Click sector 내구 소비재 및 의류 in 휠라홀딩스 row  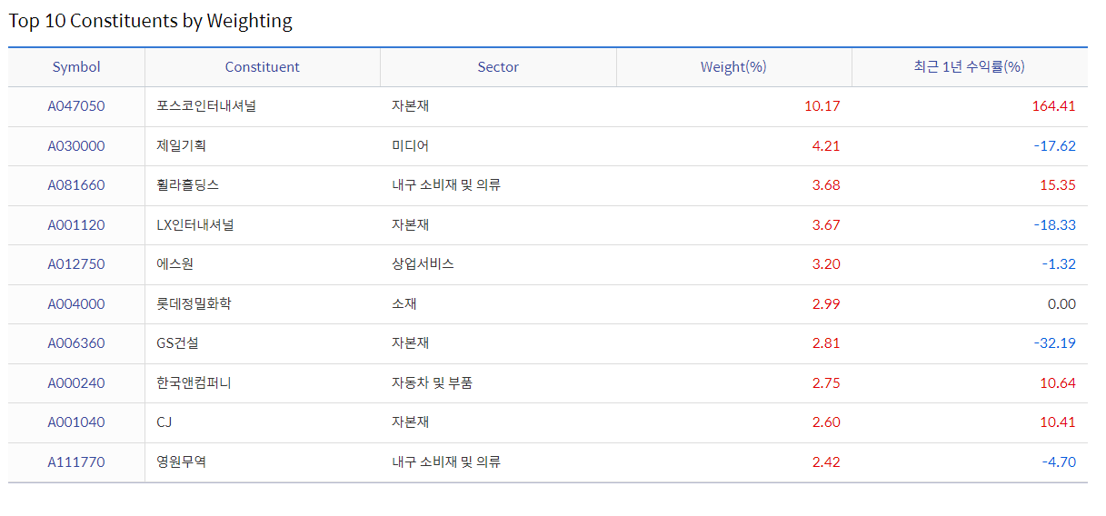(446, 185)
